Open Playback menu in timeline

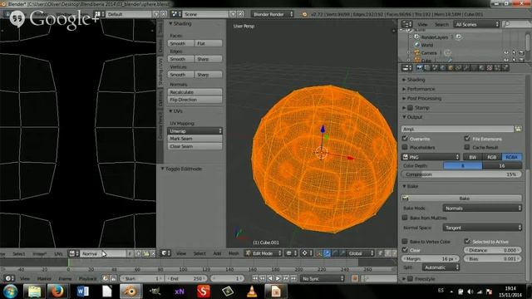coord(87,279)
